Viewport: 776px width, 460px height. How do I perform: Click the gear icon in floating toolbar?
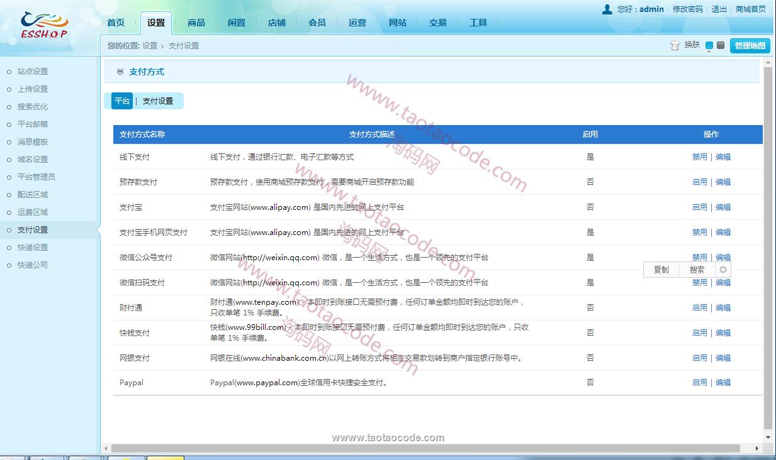pos(723,270)
